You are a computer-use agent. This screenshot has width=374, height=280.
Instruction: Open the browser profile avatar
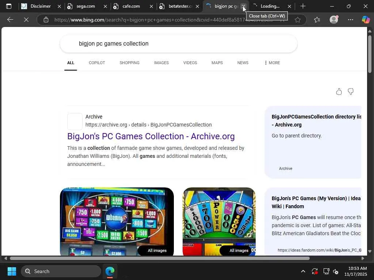334,20
